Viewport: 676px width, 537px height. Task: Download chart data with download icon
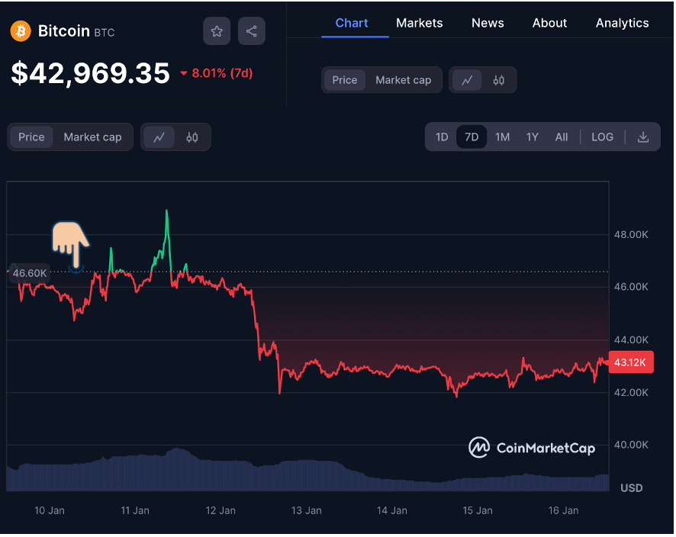coord(642,137)
